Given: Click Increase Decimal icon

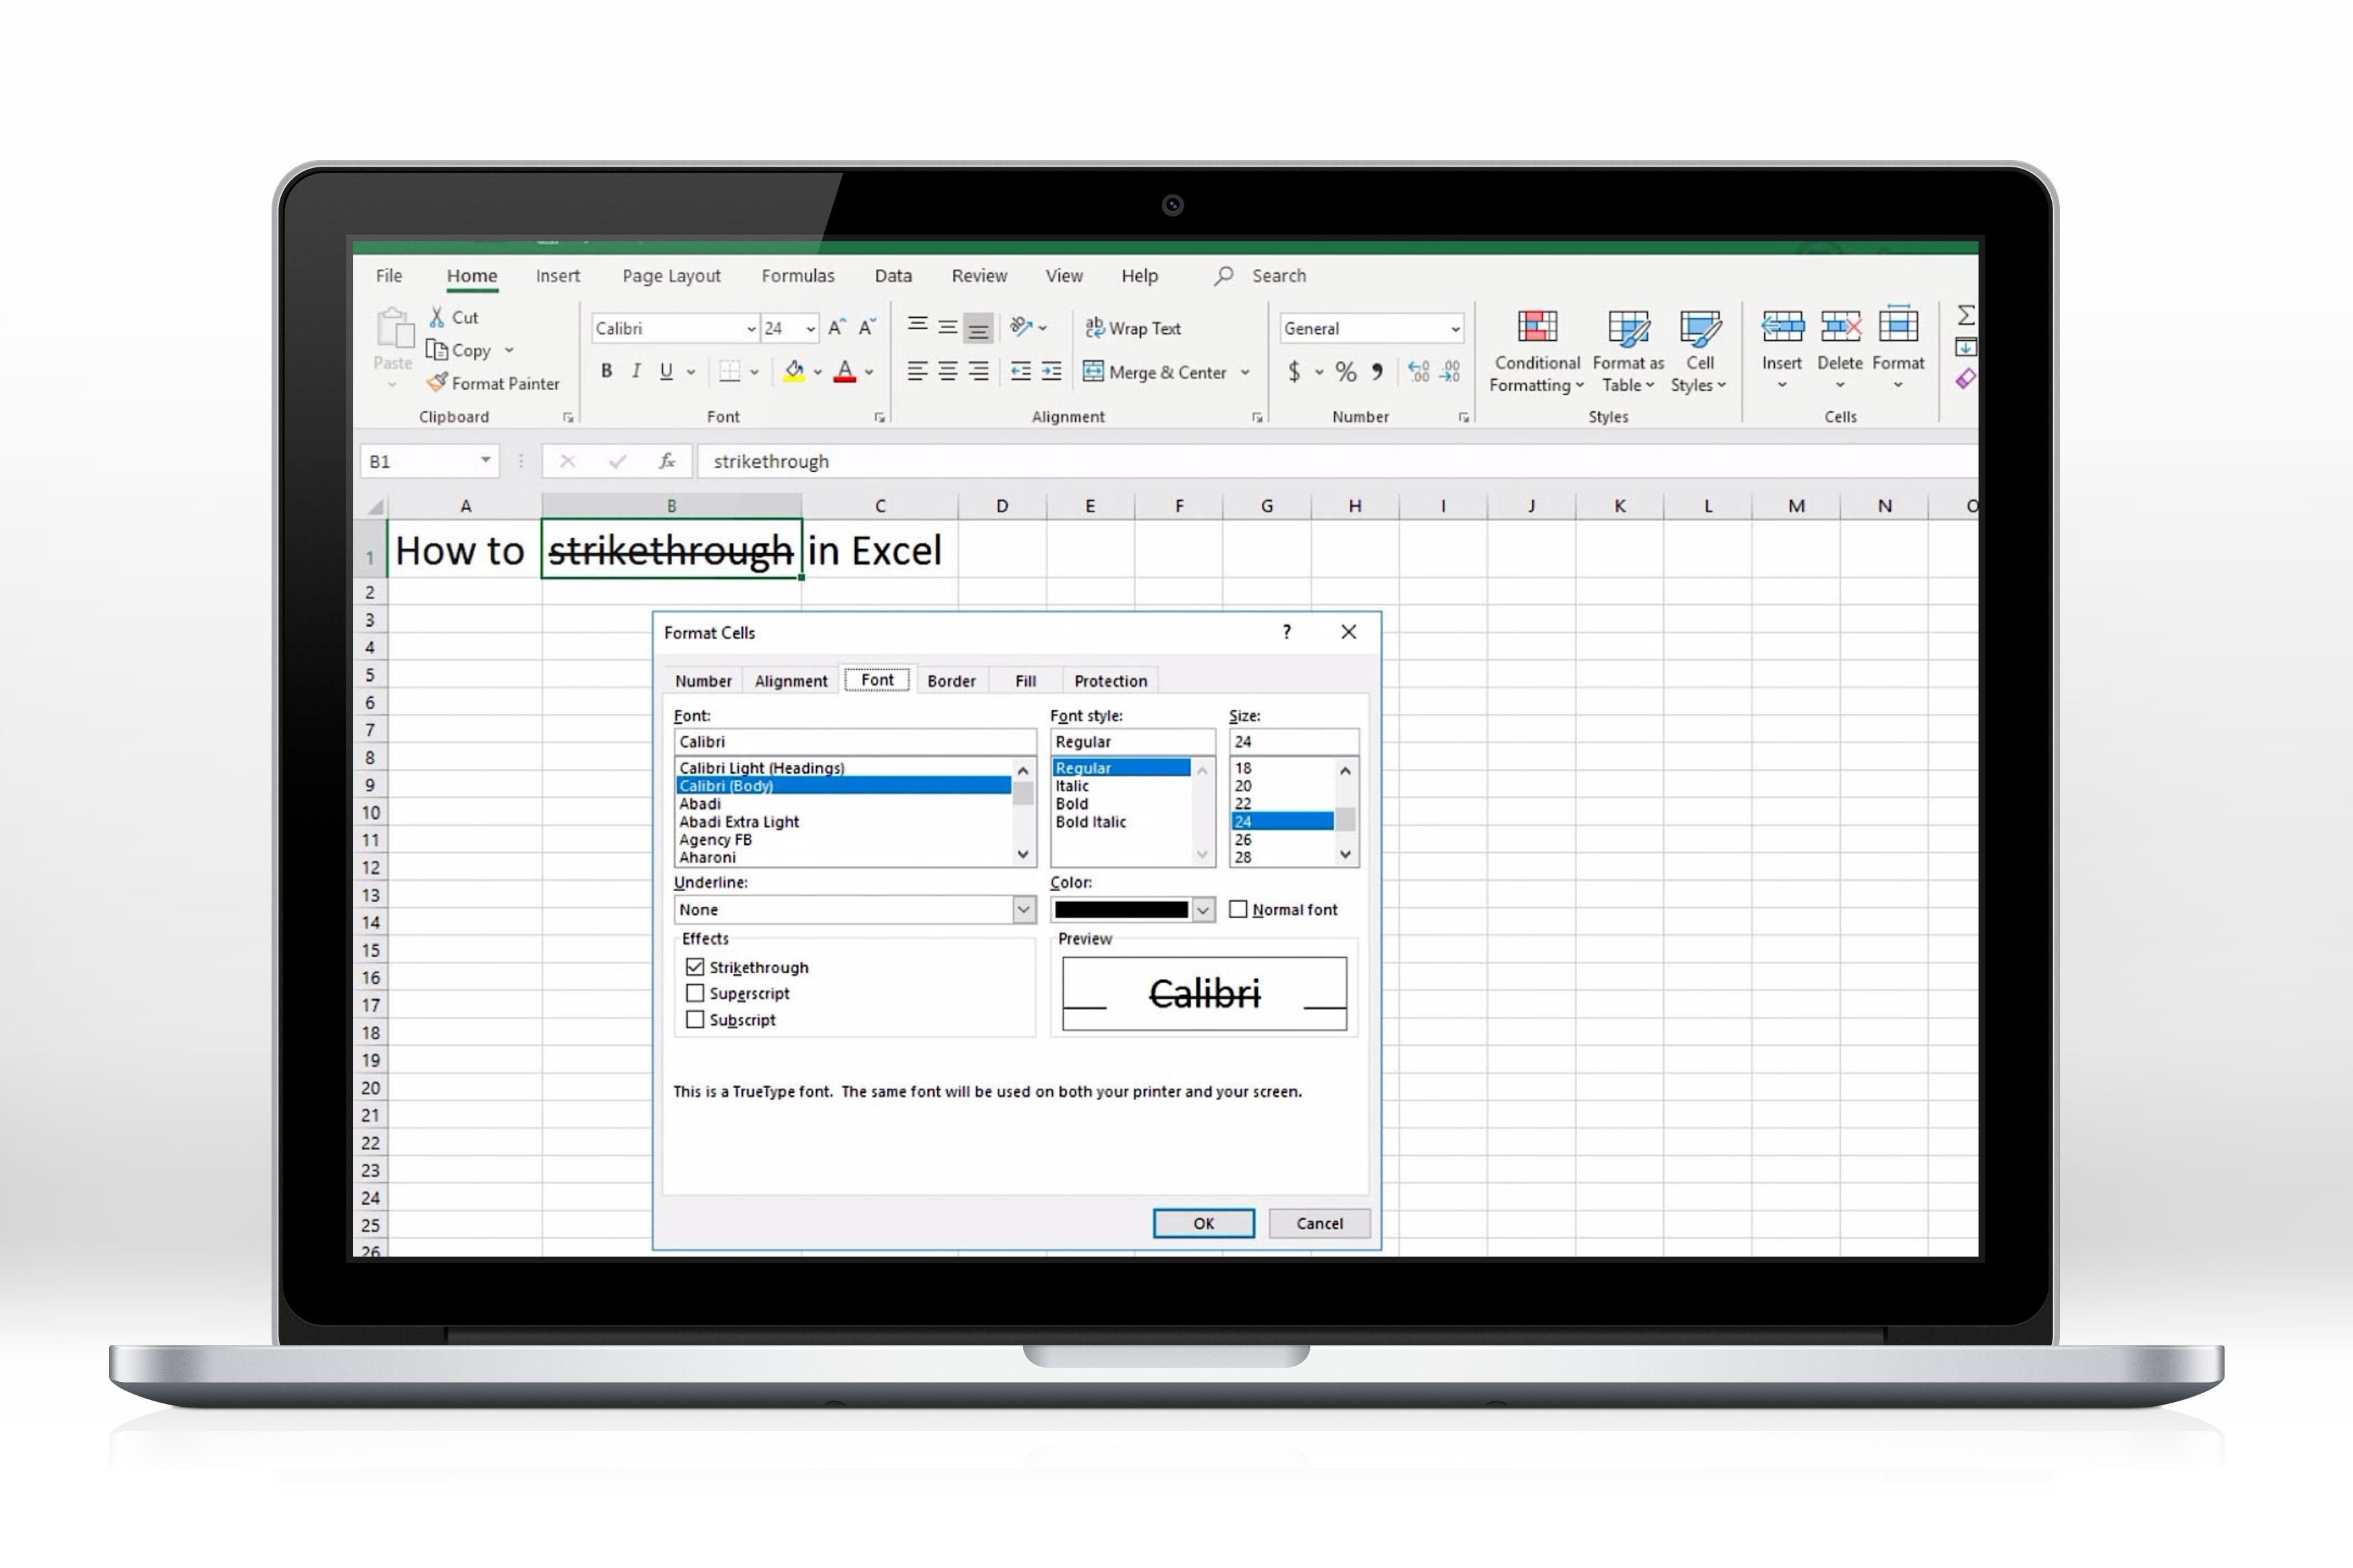Looking at the screenshot, I should click(x=1419, y=372).
